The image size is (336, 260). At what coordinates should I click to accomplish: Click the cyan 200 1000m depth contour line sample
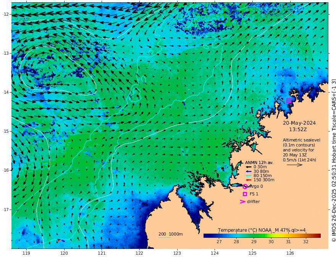165,237
